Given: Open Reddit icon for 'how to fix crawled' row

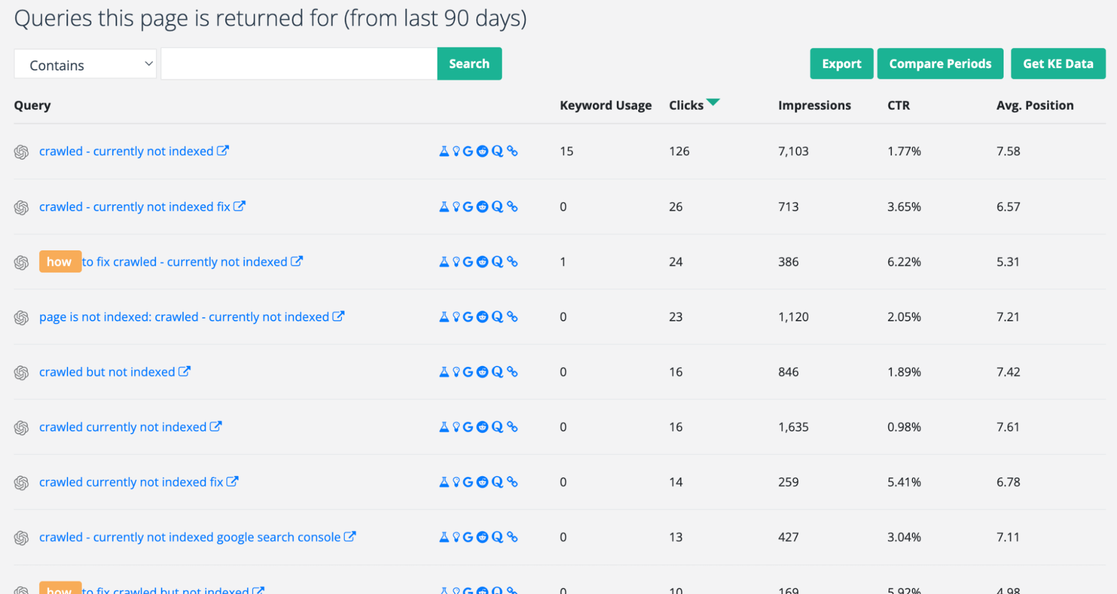Looking at the screenshot, I should 482,262.
